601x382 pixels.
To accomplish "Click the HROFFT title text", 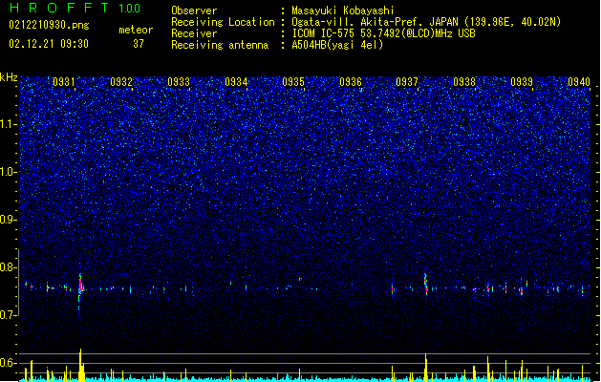I will [x=59, y=8].
